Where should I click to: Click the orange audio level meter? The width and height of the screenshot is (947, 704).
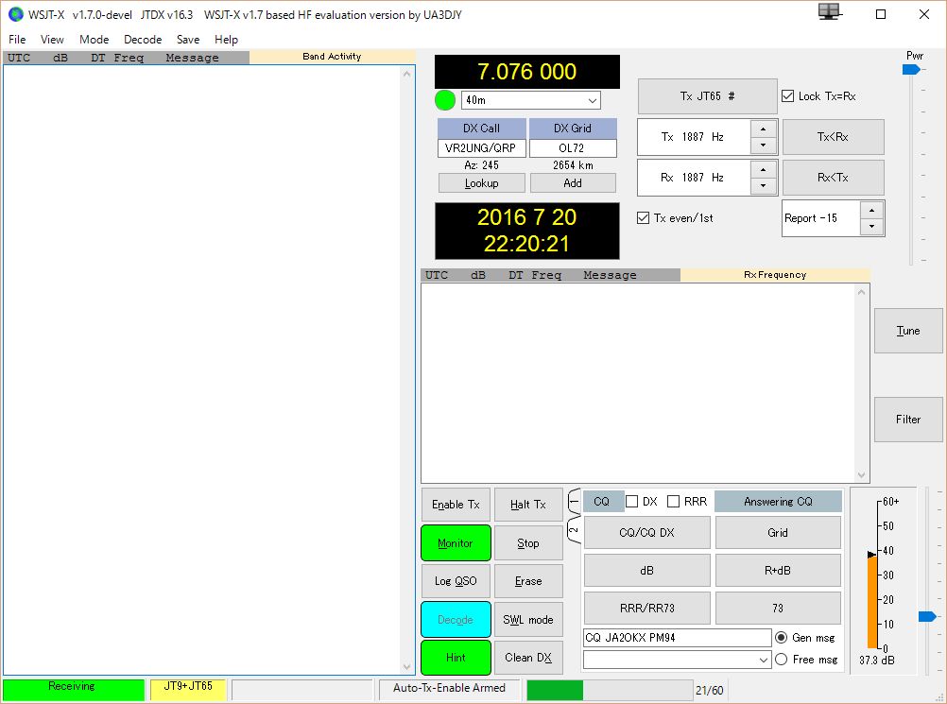click(872, 602)
